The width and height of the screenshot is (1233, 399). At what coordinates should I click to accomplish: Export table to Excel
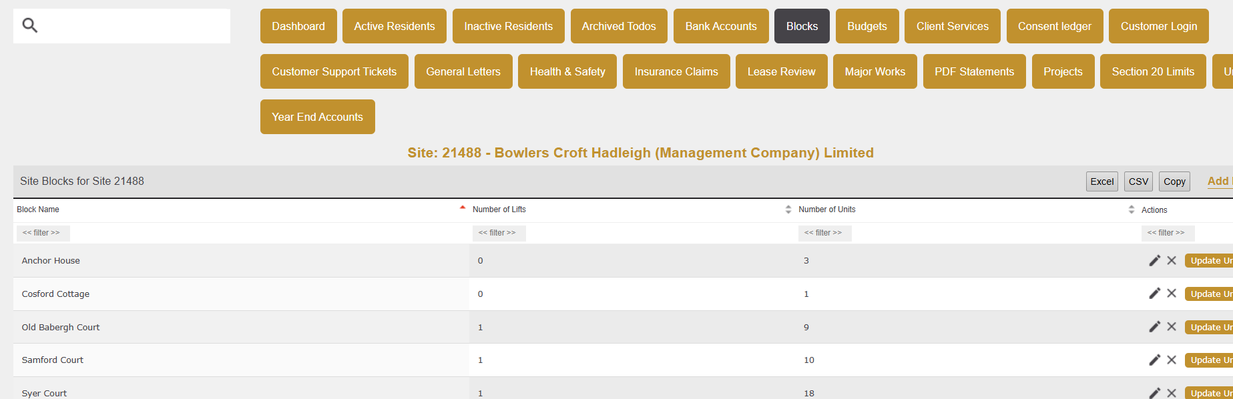pos(1102,181)
